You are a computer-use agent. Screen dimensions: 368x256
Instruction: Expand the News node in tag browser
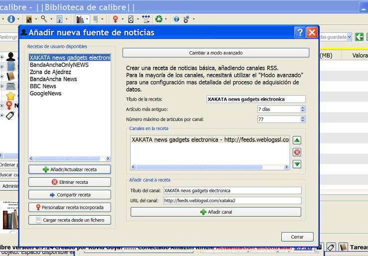[2, 106]
